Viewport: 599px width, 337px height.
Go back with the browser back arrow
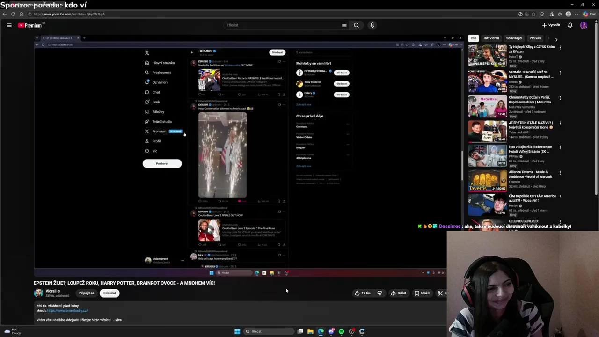click(x=5, y=14)
